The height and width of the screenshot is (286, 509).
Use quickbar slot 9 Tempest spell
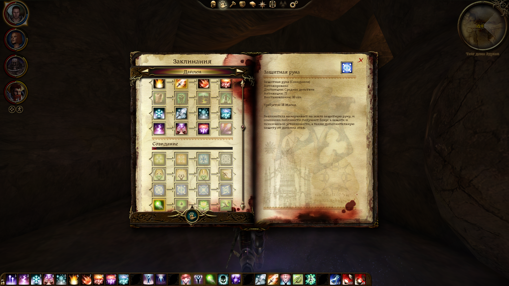pos(111,279)
